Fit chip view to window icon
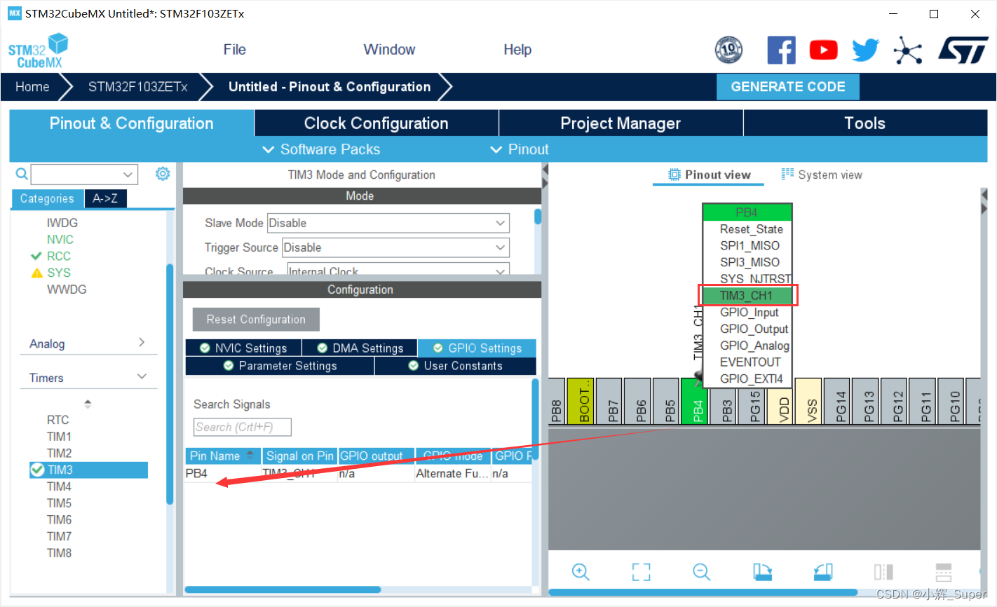 [641, 572]
